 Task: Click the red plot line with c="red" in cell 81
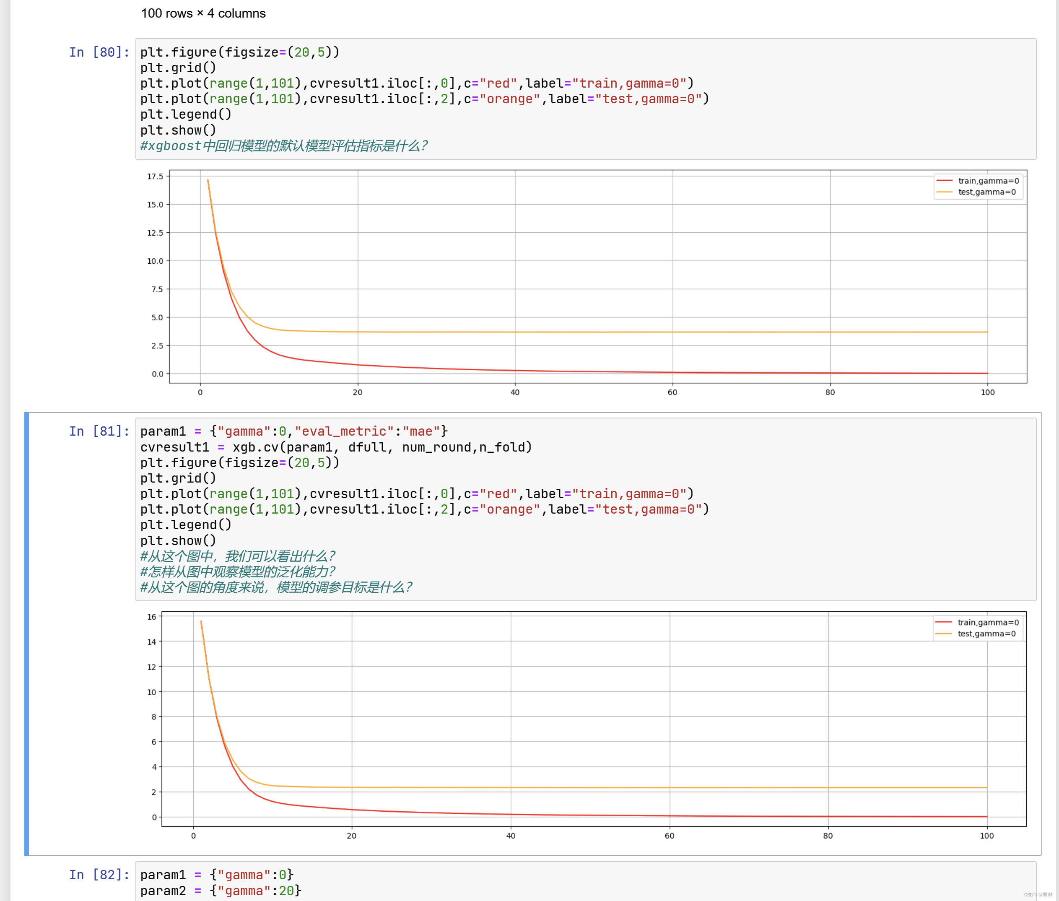(417, 493)
